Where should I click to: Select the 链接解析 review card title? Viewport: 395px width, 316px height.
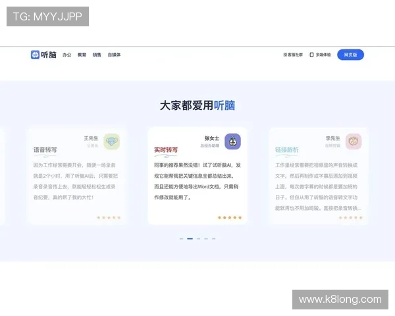coord(286,149)
